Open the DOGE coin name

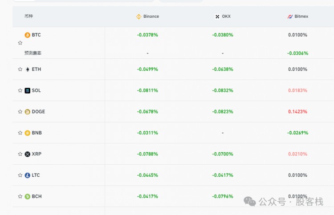pos(38,112)
